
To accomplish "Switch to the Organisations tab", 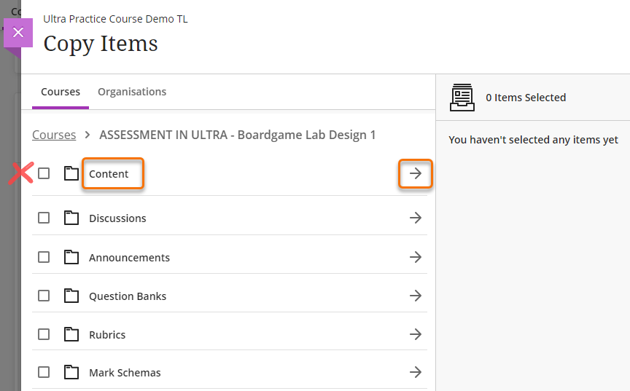I will tap(132, 92).
